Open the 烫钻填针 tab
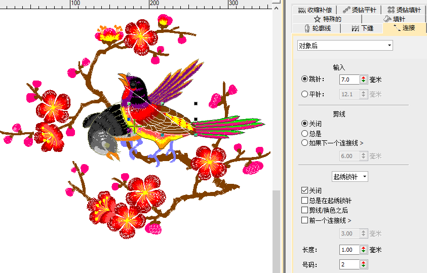 [403, 10]
